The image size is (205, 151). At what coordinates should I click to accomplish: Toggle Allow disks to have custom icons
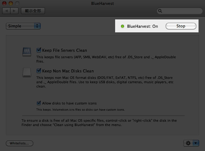point(39,103)
